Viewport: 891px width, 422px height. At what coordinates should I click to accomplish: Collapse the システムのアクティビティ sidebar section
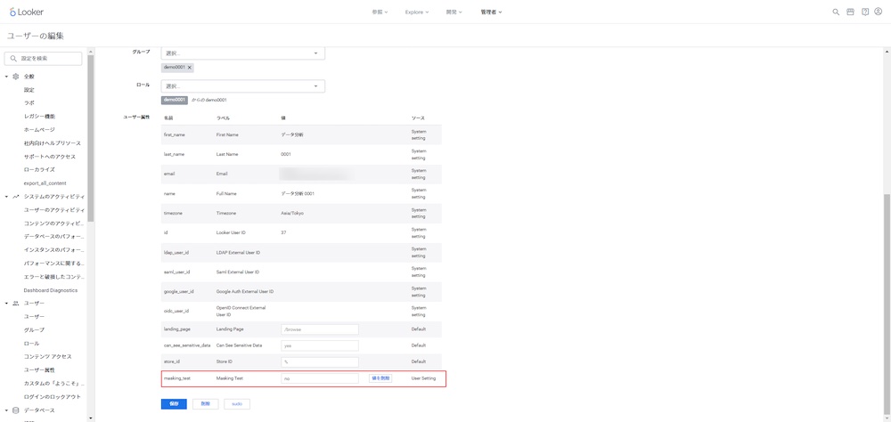tap(7, 197)
